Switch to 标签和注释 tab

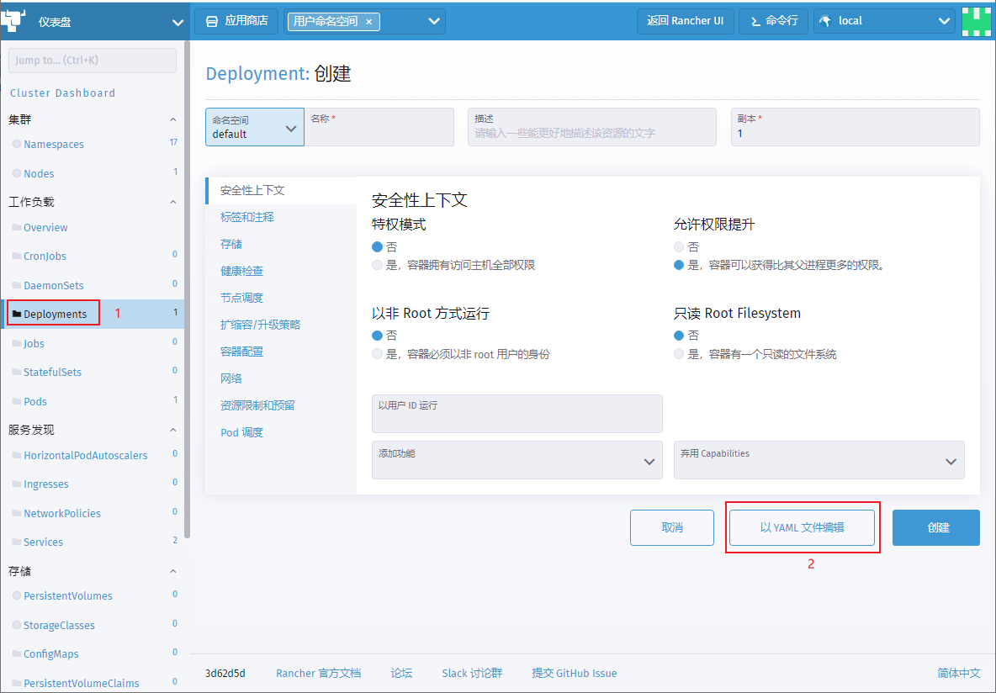pos(247,217)
